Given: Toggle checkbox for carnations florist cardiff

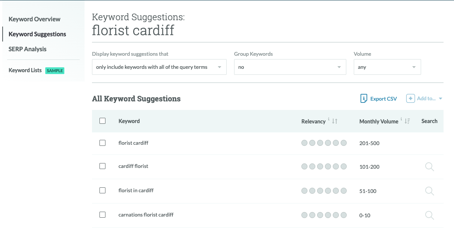Looking at the screenshot, I should pos(102,215).
